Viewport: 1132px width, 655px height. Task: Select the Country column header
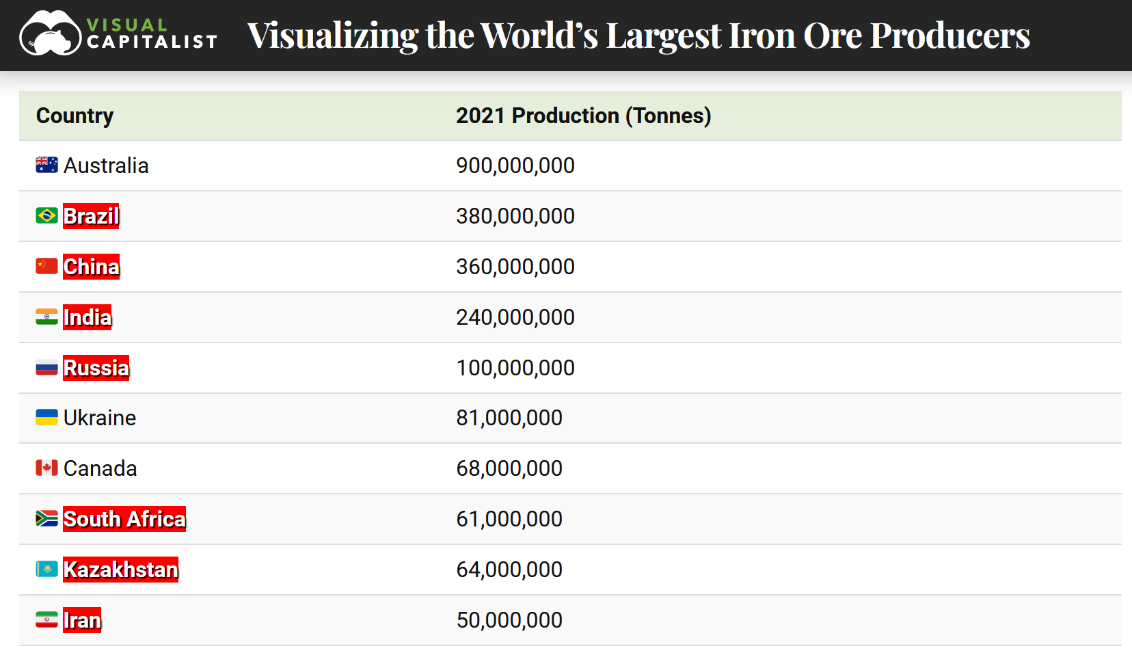75,116
